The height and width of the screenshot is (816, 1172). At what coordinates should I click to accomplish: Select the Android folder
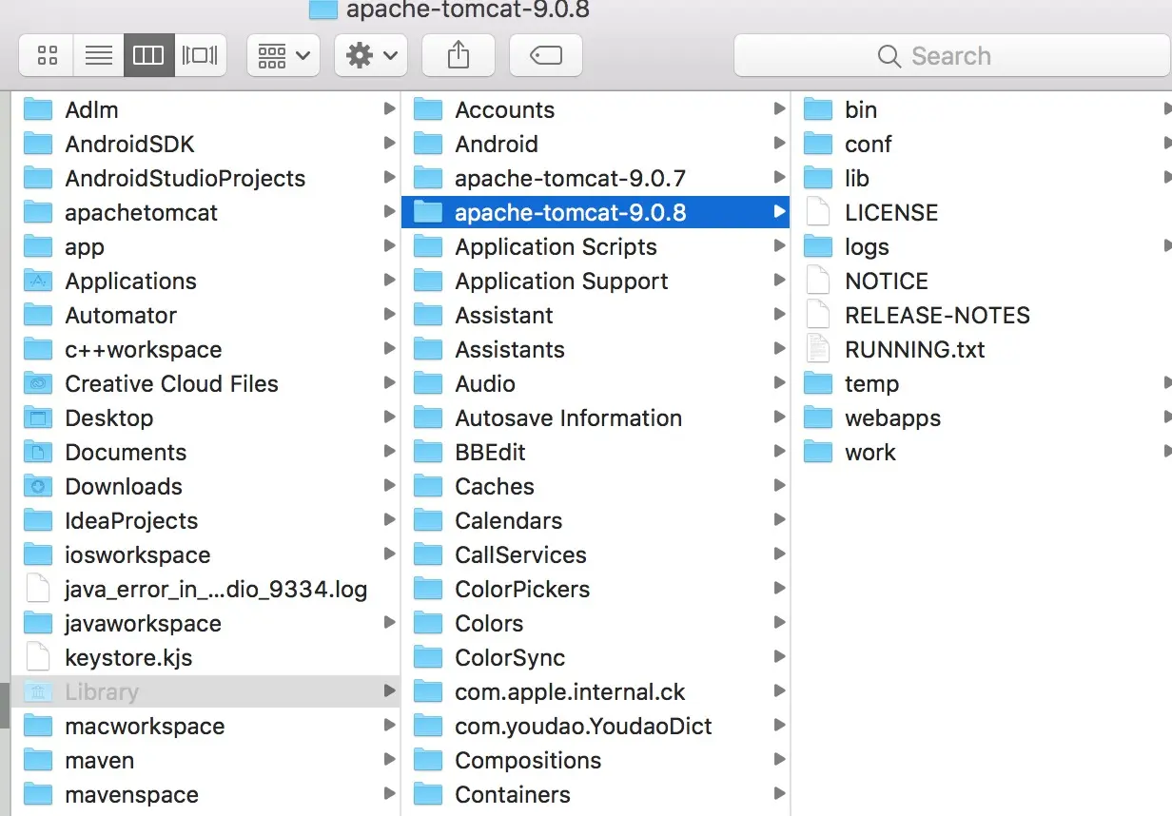pyautogui.click(x=596, y=145)
